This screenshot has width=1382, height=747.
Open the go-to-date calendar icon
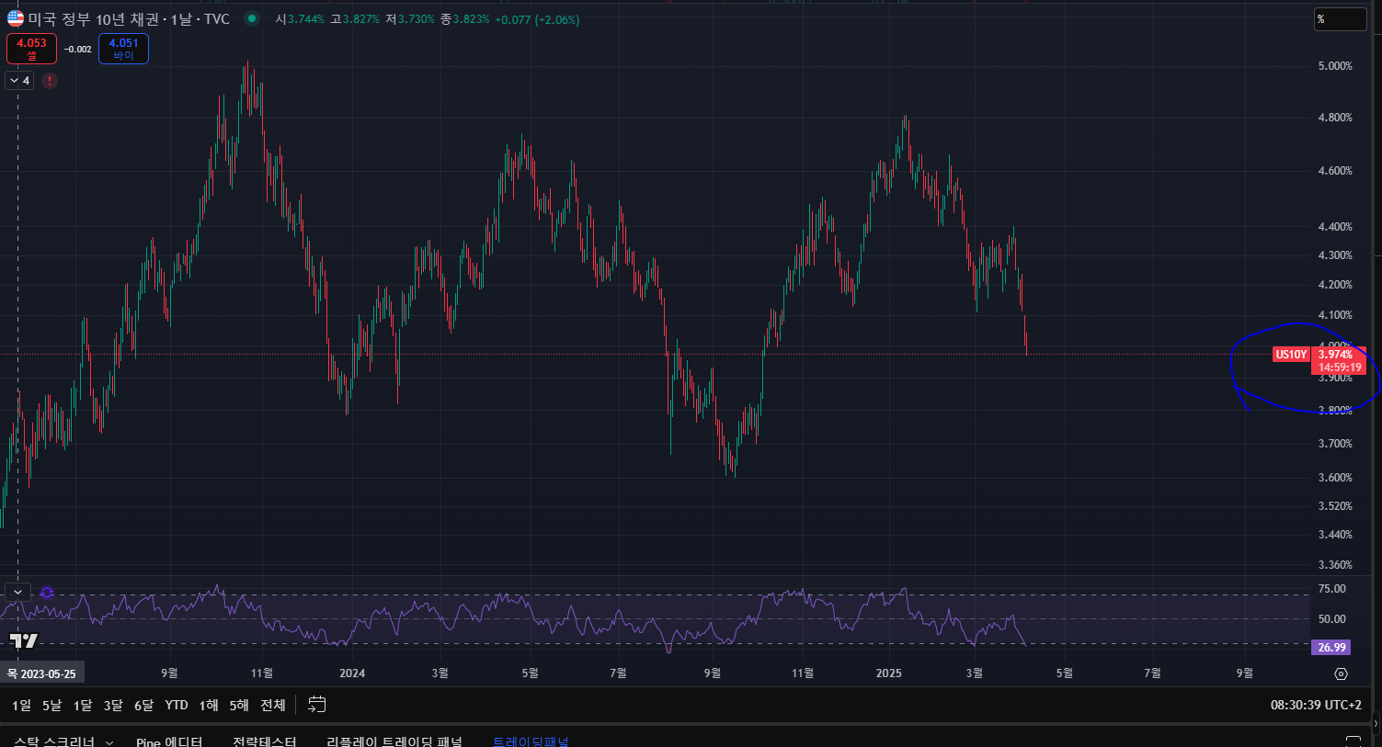(x=317, y=705)
